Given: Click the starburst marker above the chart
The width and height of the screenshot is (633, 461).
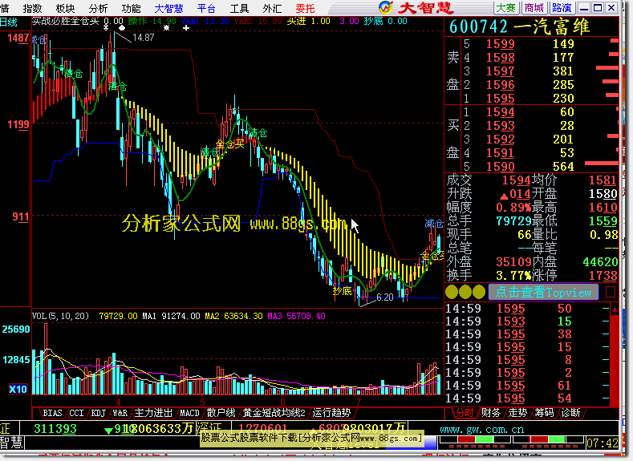Looking at the screenshot, I should point(166,28).
